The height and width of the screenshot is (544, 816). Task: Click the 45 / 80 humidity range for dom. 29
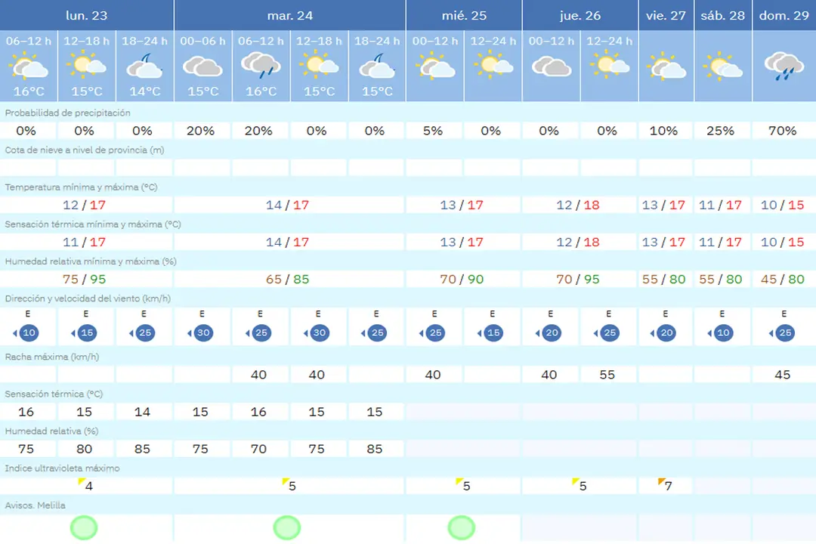(782, 280)
